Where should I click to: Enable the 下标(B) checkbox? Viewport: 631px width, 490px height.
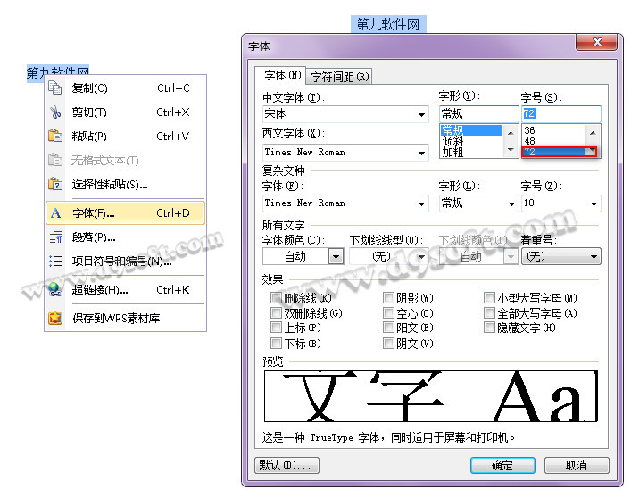point(276,343)
